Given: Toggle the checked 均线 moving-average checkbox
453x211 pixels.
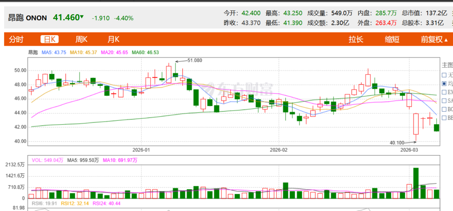Looking at the screenshot, I should click(x=444, y=83).
